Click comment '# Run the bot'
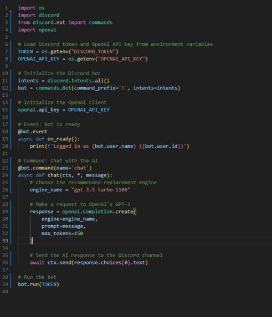272x317 pixels. (37, 277)
